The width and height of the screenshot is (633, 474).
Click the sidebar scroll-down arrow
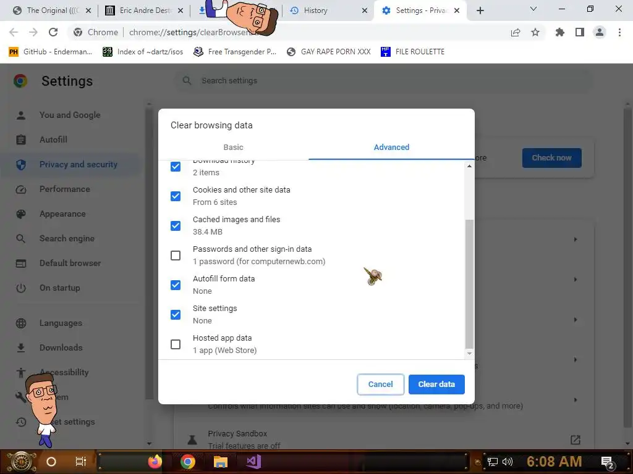149,443
